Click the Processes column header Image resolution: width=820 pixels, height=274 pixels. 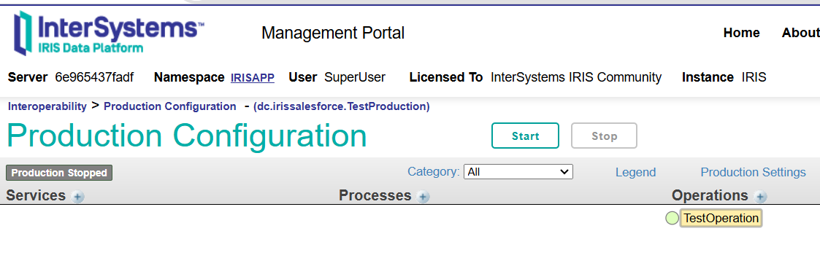click(375, 196)
